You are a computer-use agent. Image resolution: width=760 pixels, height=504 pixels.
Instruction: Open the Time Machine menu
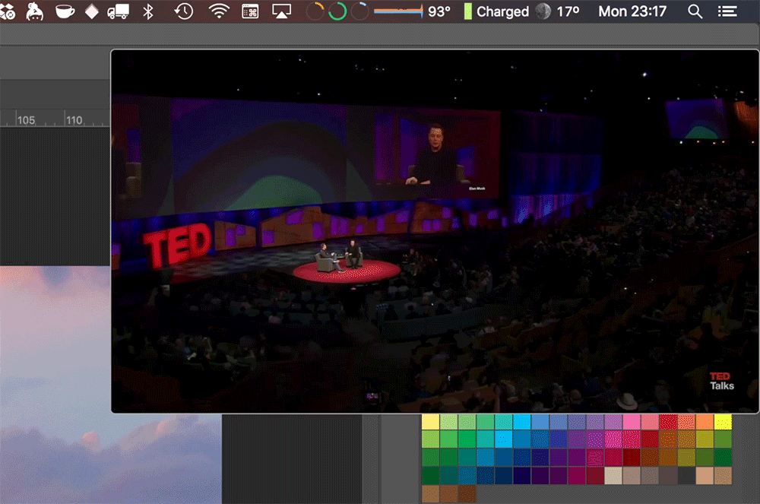click(184, 11)
